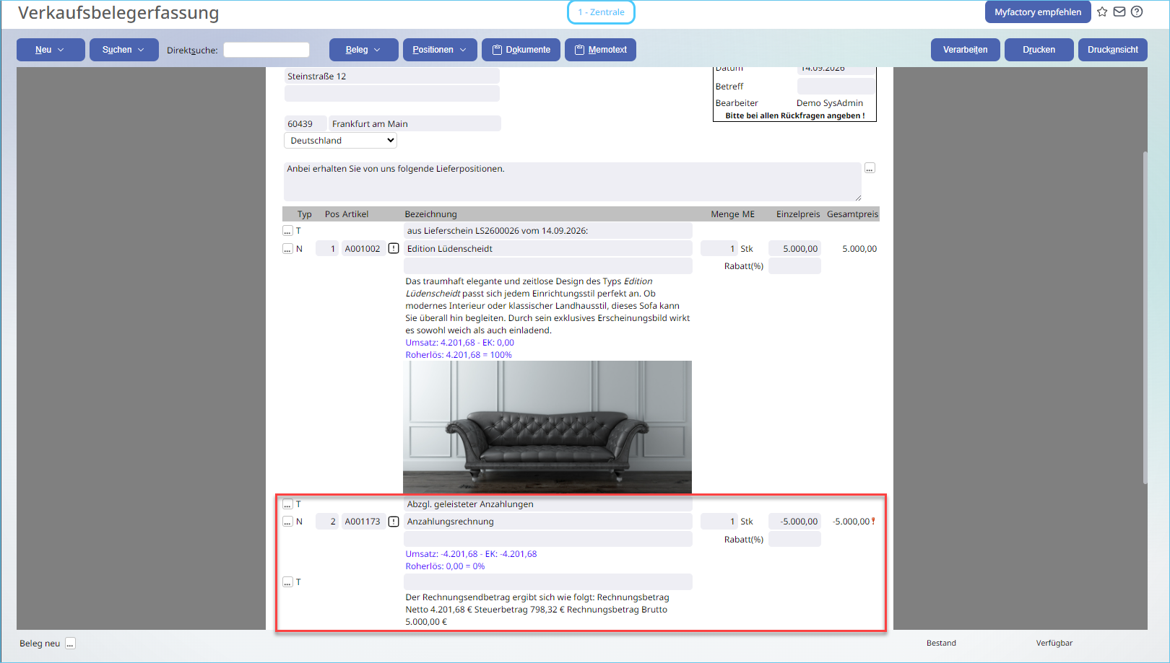
Task: Click the Verarbeiten button
Action: tap(965, 50)
